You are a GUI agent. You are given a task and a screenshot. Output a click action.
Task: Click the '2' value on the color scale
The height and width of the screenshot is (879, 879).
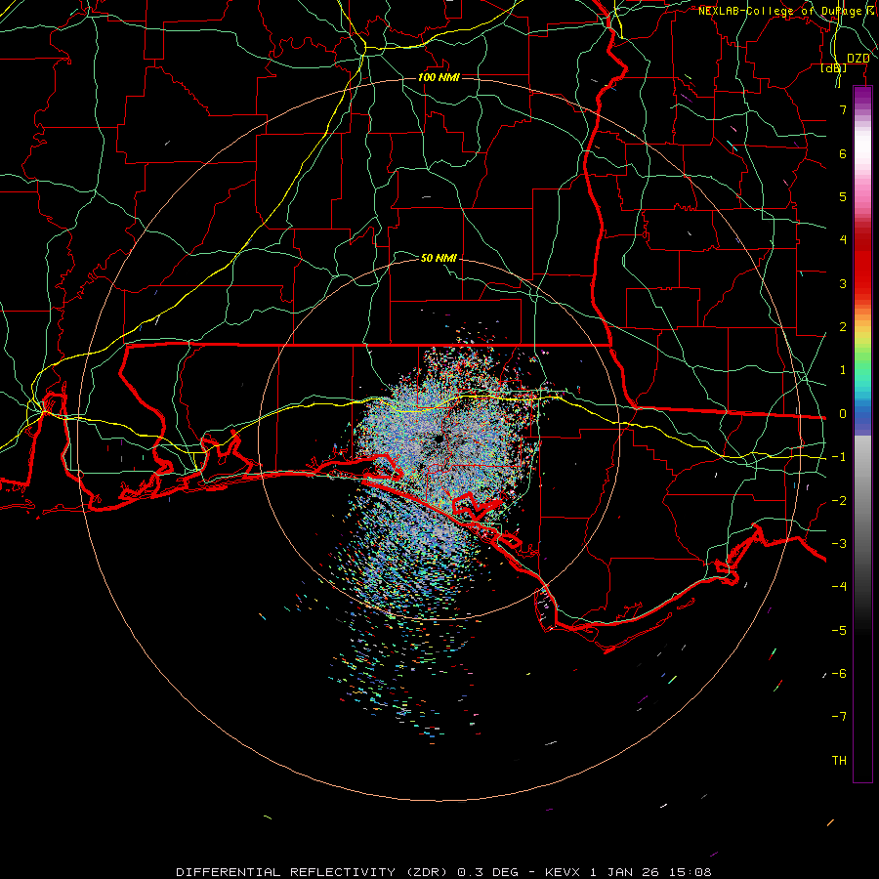point(843,327)
